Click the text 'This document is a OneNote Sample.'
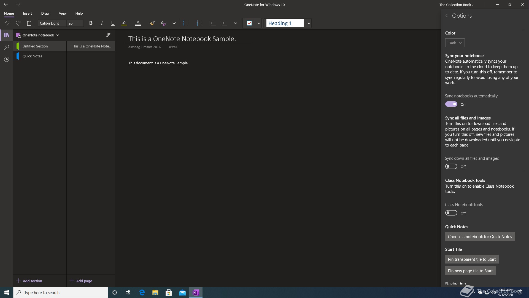Viewport: 529px width, 298px height. [x=158, y=63]
